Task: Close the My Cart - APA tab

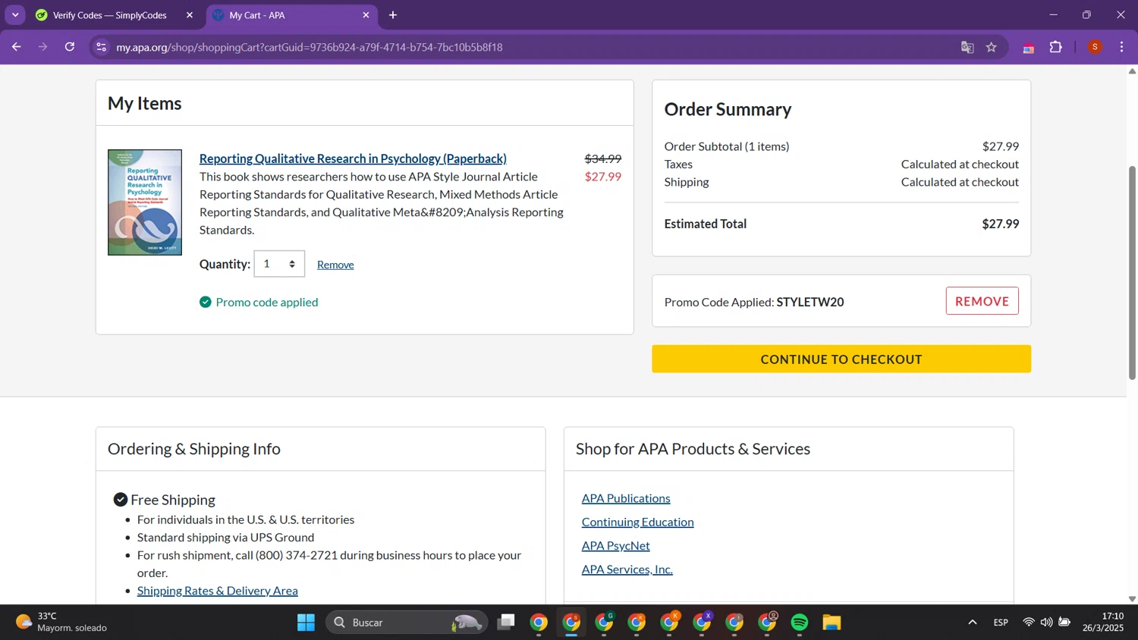Action: pos(366,15)
